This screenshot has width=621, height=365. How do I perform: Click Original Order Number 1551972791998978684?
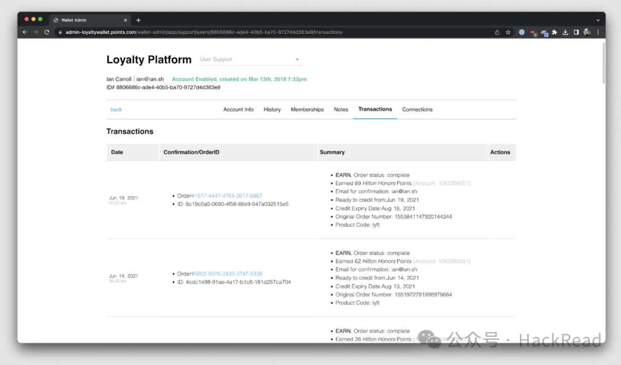[x=394, y=294]
